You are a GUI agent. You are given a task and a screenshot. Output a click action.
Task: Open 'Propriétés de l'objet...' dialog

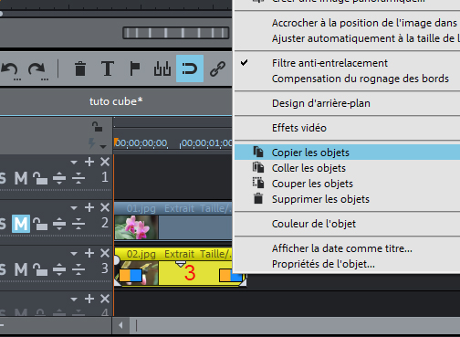tap(347, 264)
